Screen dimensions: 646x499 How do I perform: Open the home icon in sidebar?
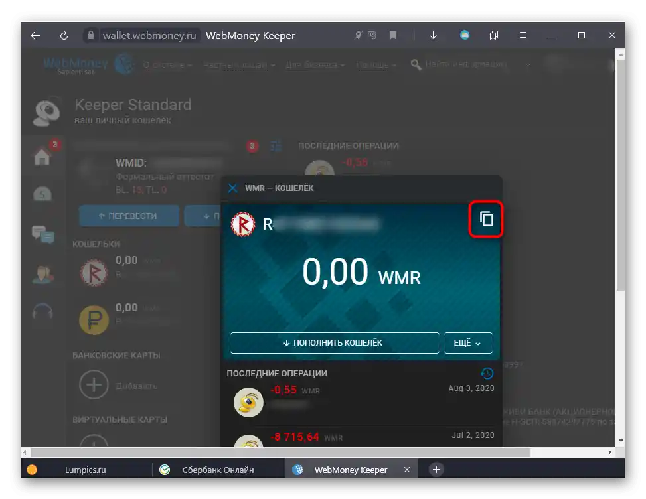(42, 157)
